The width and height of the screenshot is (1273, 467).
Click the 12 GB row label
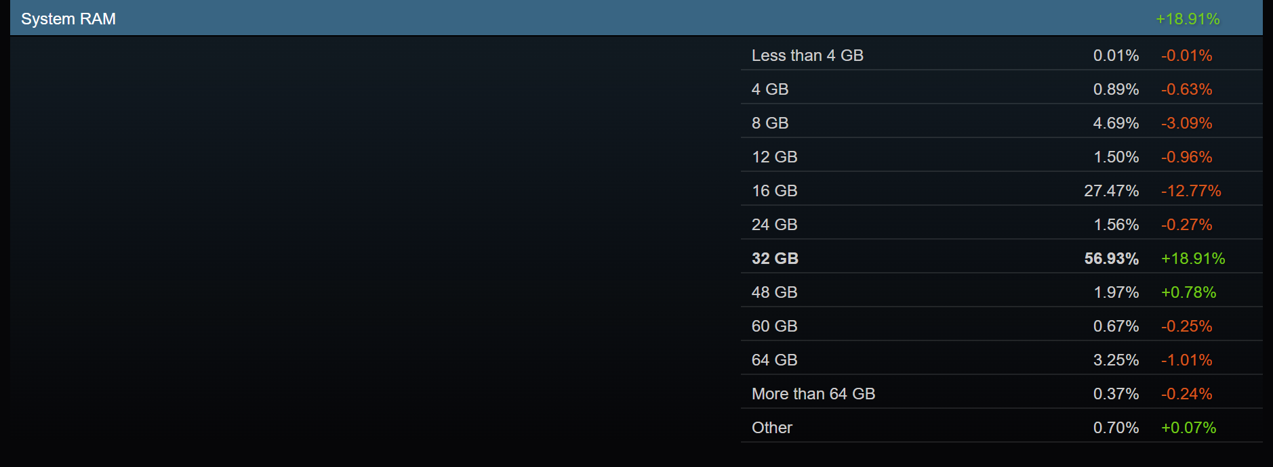coord(774,157)
